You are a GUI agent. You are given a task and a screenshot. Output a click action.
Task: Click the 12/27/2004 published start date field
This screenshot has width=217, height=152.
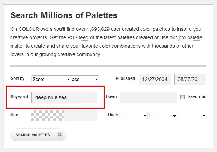click(x=155, y=79)
